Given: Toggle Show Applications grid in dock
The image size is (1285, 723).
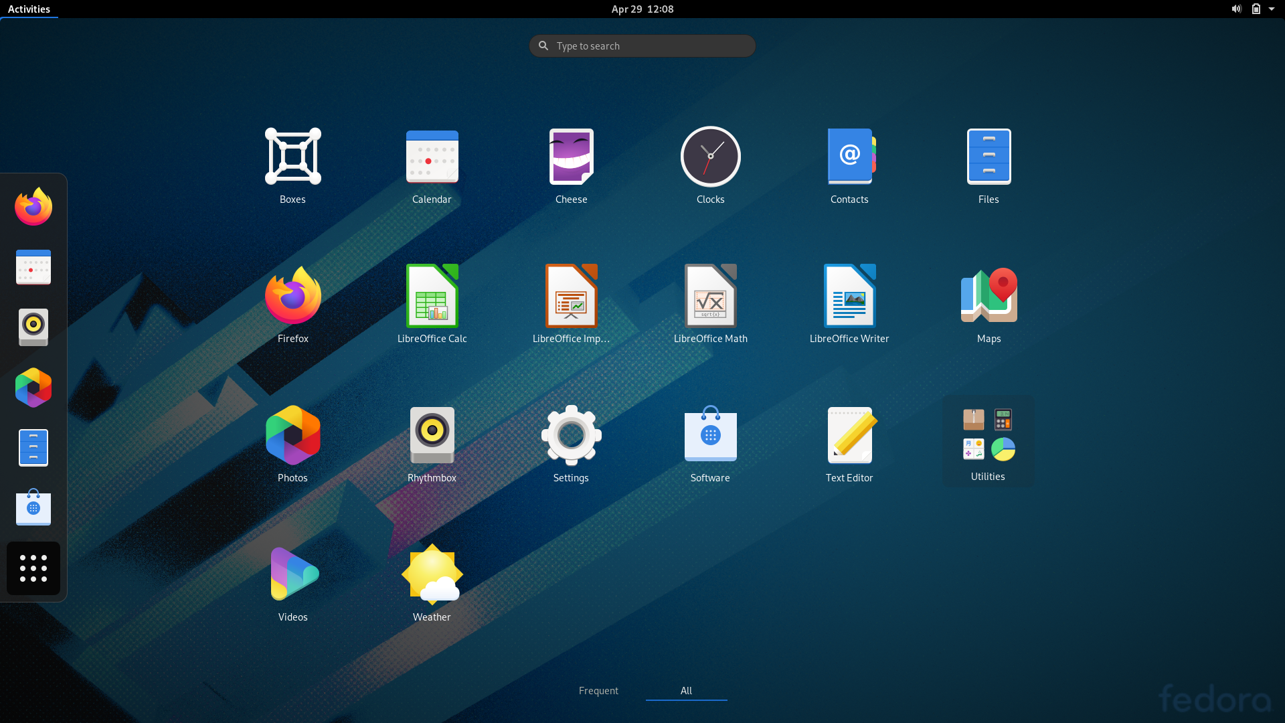Looking at the screenshot, I should tap(33, 568).
